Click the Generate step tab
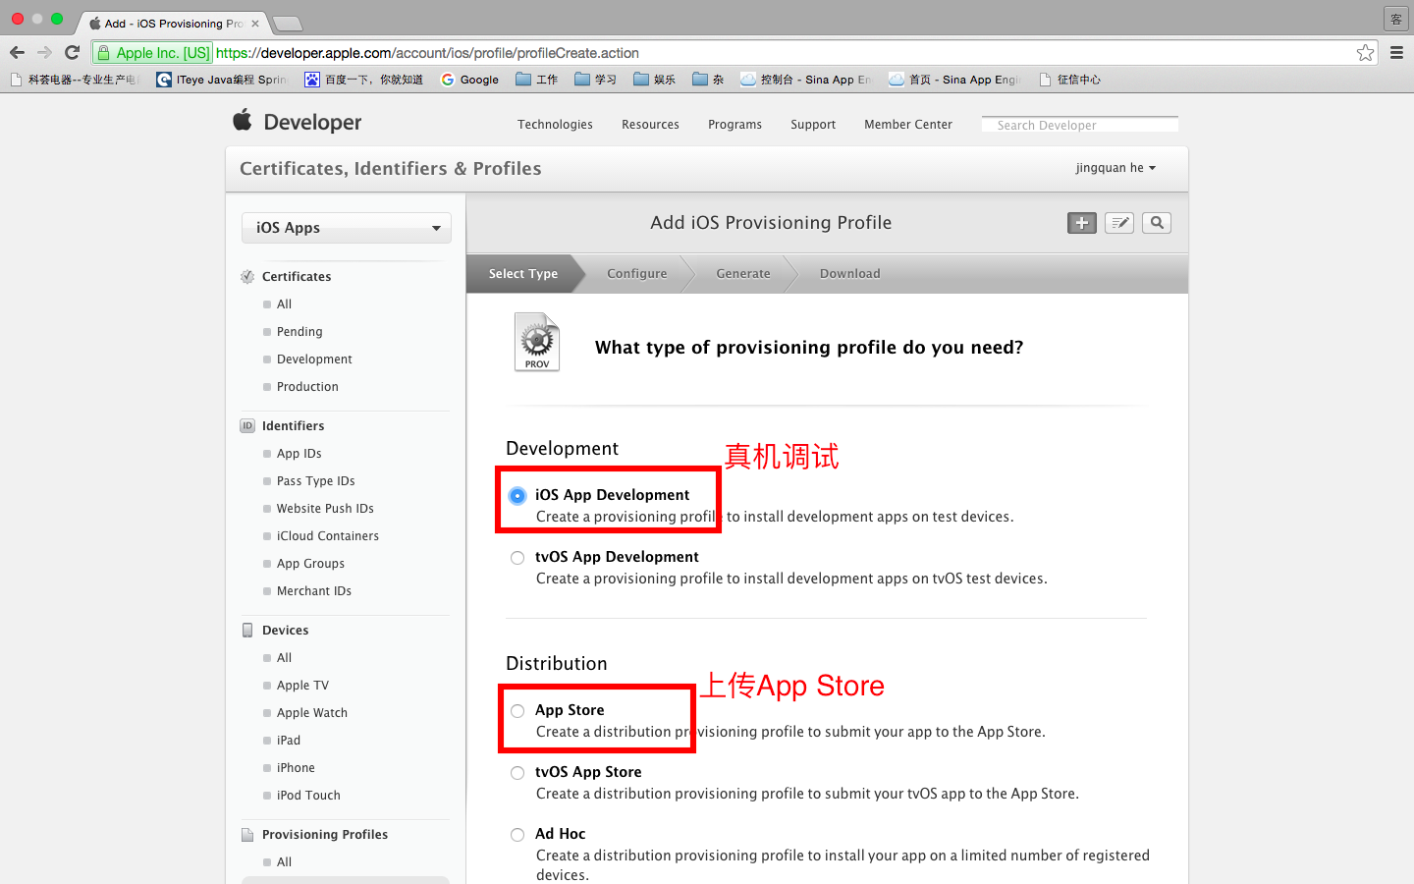This screenshot has width=1414, height=884. (x=743, y=274)
